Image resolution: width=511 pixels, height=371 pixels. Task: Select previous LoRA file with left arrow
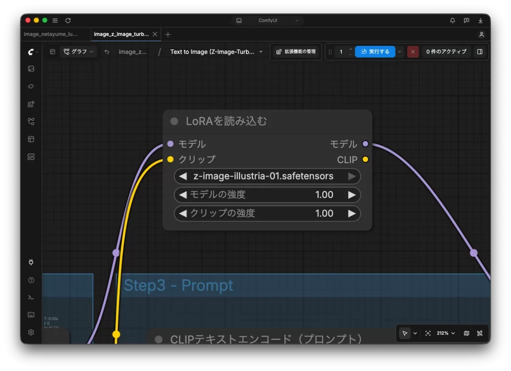coord(183,176)
